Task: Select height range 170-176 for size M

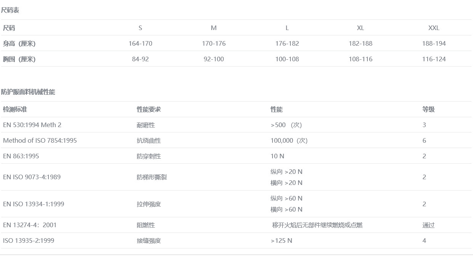Action: point(213,43)
